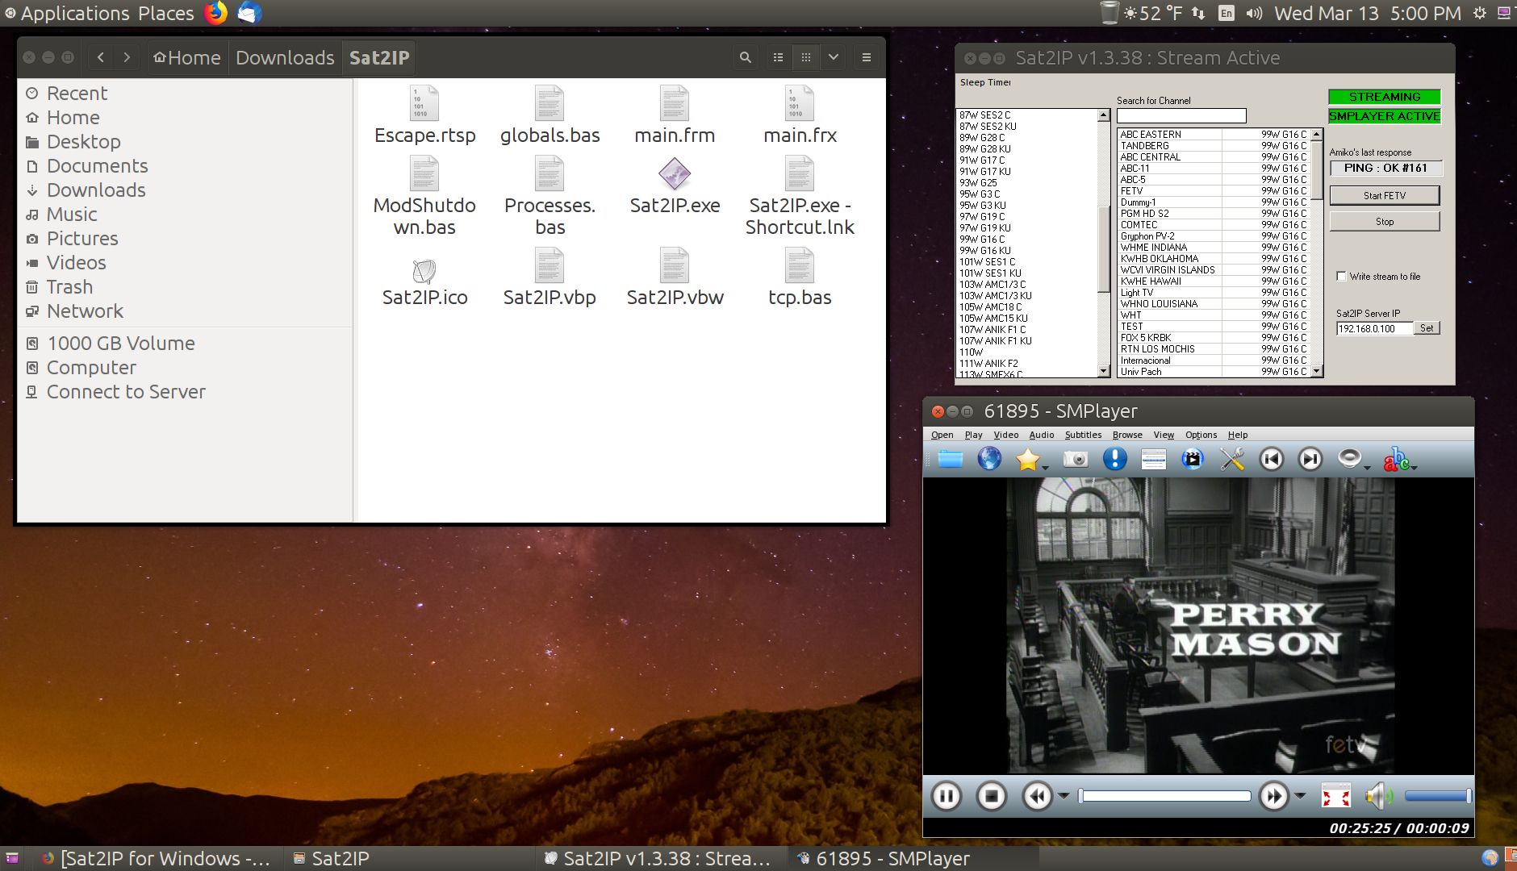The width and height of the screenshot is (1517, 871).
Task: Click up arrow of channel list scrollbar
Action: 1317,135
